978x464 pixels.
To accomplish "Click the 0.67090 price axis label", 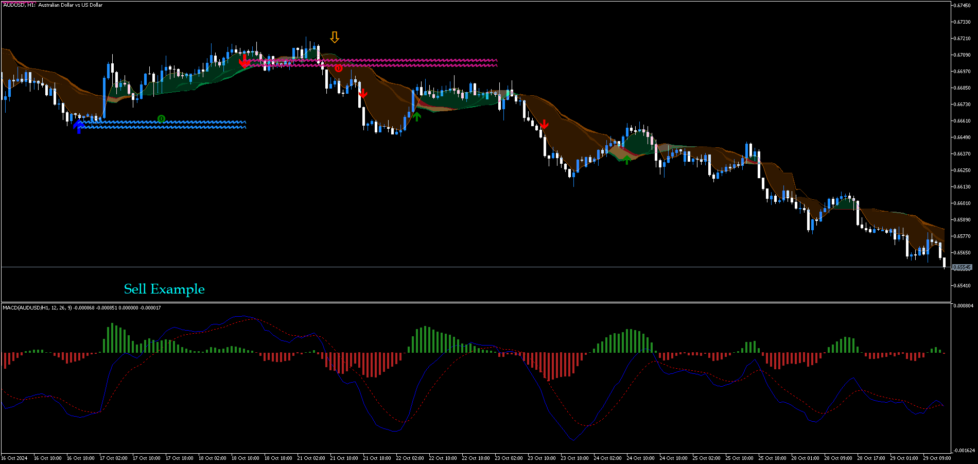I will tap(962, 55).
